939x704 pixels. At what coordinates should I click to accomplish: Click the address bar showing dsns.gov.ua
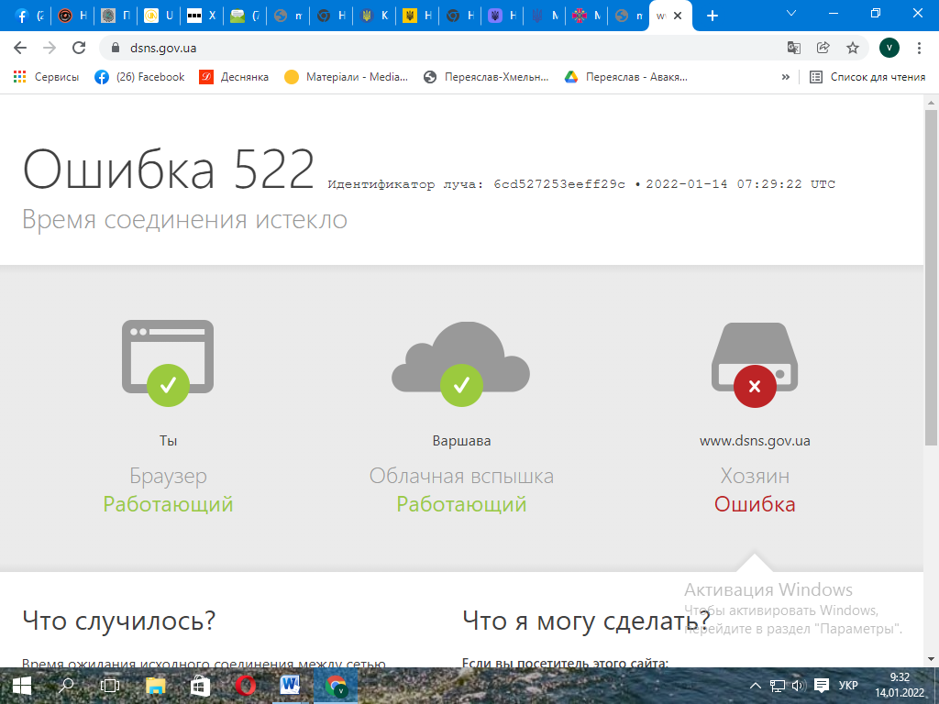440,48
